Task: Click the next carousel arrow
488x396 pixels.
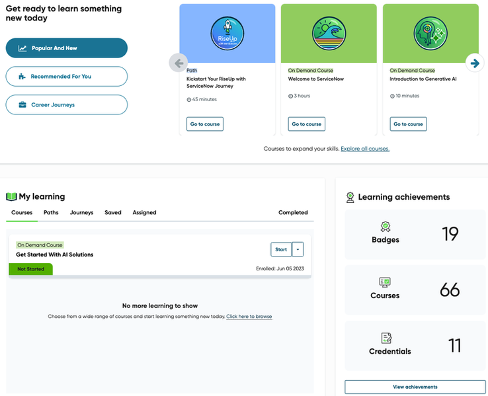Action: point(475,63)
